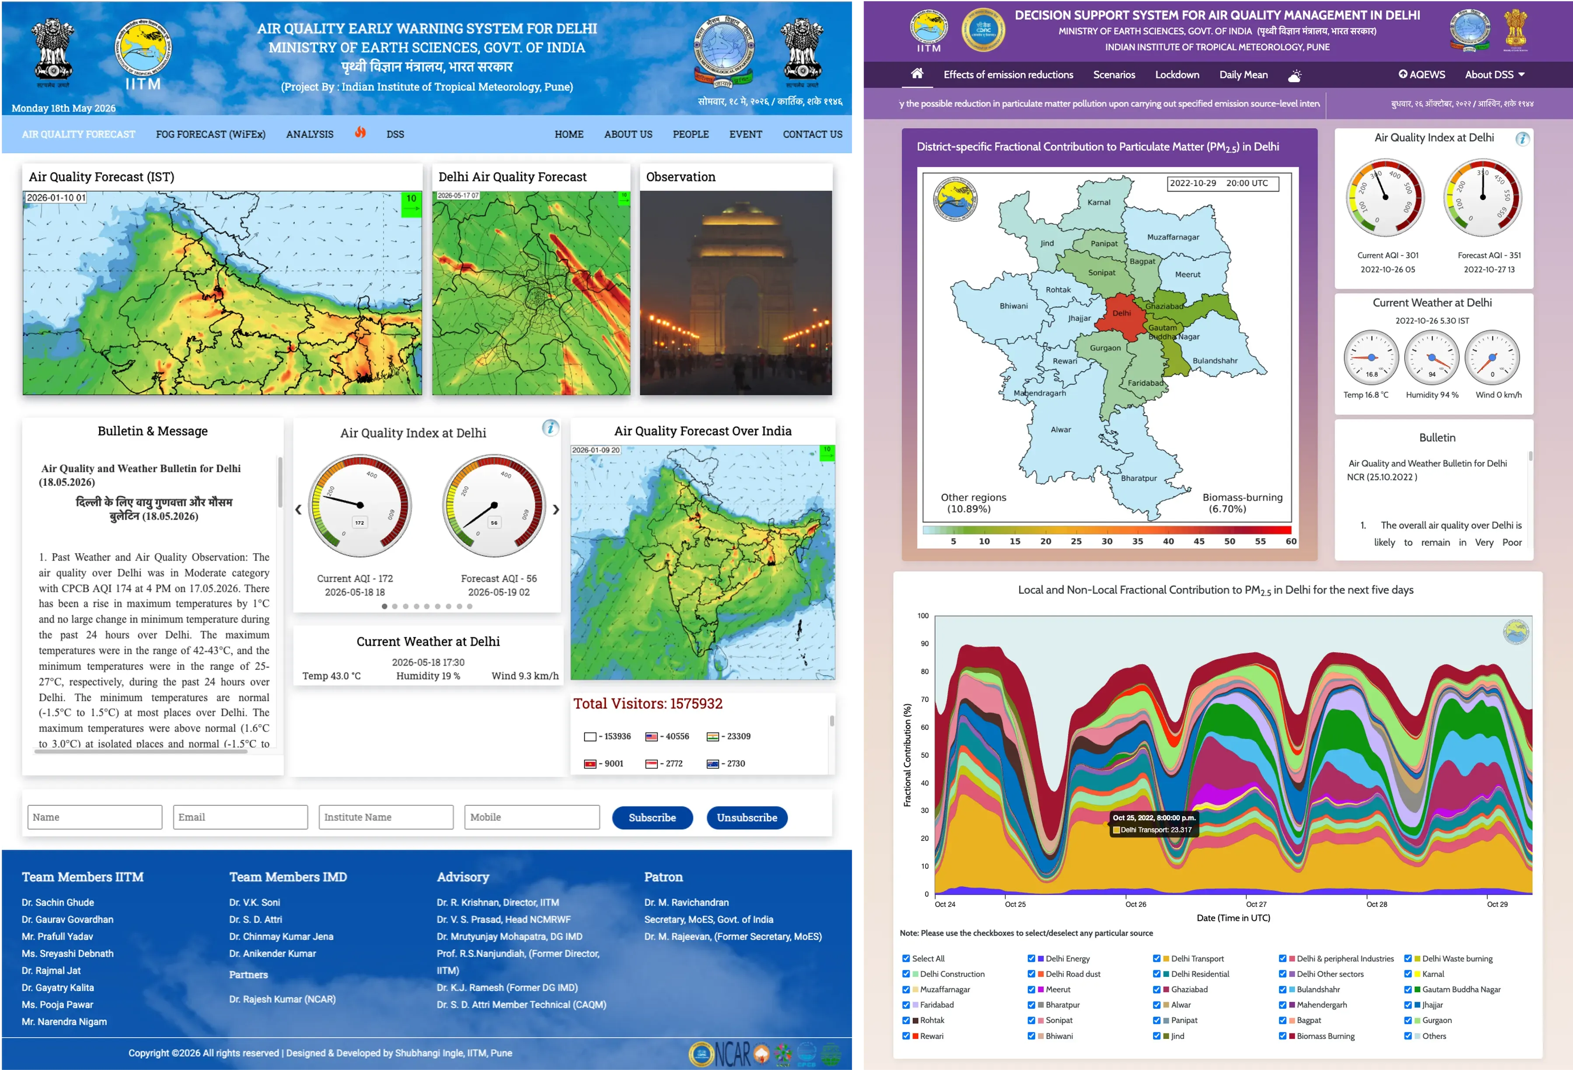
Task: Expand the About DSS dropdown
Action: point(1494,74)
